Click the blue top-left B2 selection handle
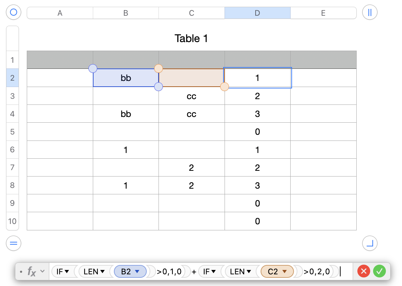 click(93, 68)
